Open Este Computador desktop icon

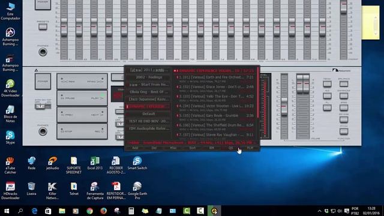coord(10,11)
